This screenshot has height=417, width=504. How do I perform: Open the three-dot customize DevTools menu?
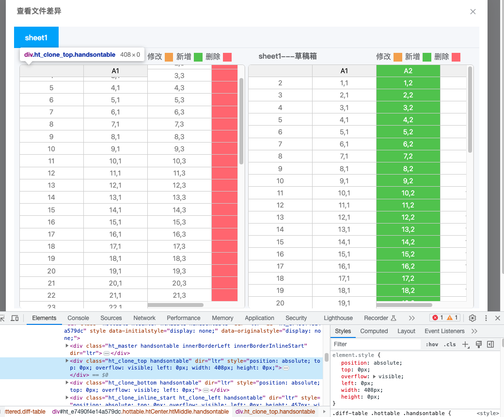(486, 318)
